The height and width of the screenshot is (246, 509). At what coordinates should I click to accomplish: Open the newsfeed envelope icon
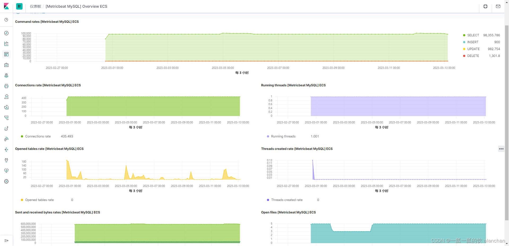(x=498, y=6)
